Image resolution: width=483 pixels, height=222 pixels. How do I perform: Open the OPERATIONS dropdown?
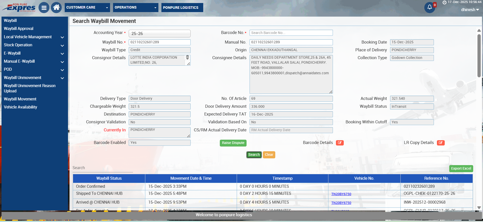tap(135, 8)
